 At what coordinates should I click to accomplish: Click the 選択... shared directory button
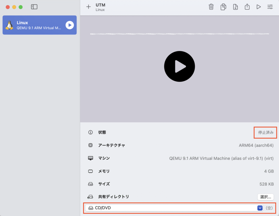pyautogui.click(x=265, y=197)
